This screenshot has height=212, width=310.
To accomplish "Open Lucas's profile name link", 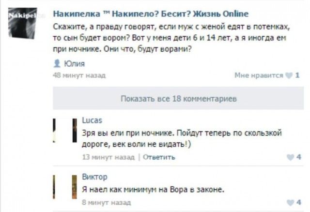I will pyautogui.click(x=92, y=120).
